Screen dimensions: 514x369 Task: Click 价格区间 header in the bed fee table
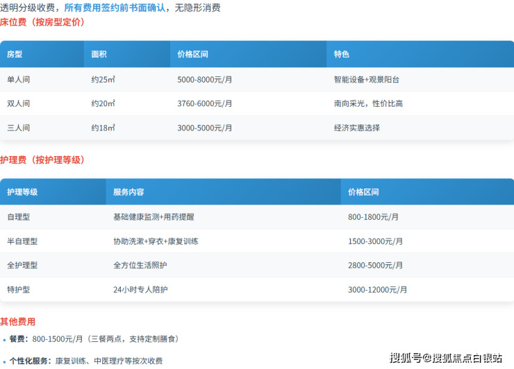192,54
